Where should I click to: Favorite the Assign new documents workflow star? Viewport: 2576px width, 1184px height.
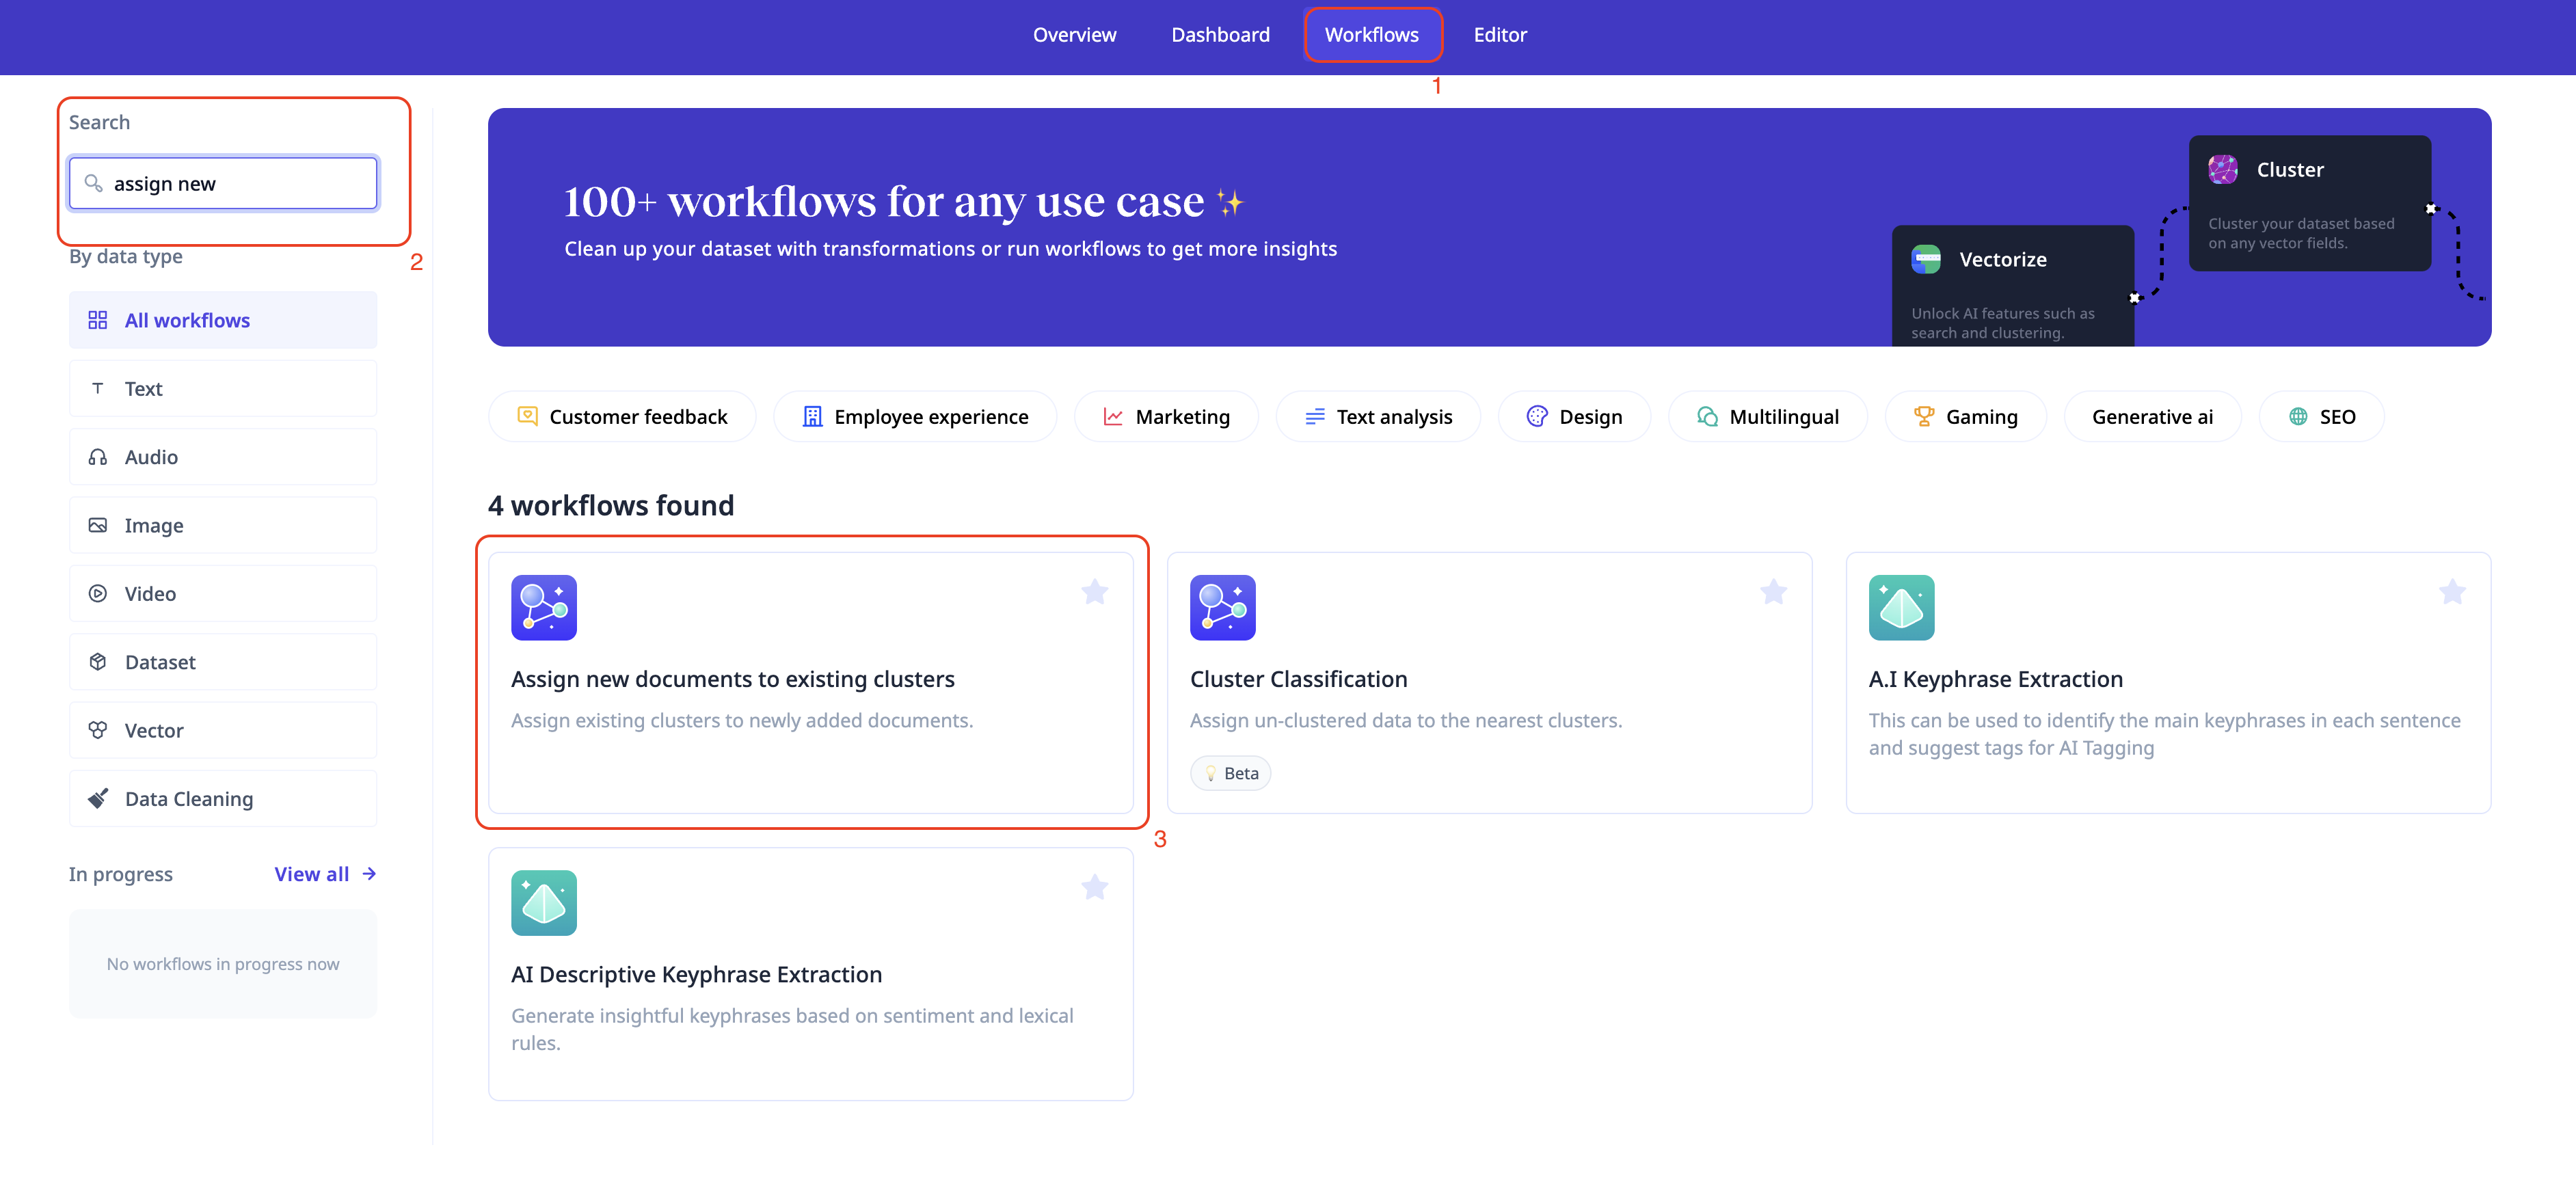[1094, 592]
